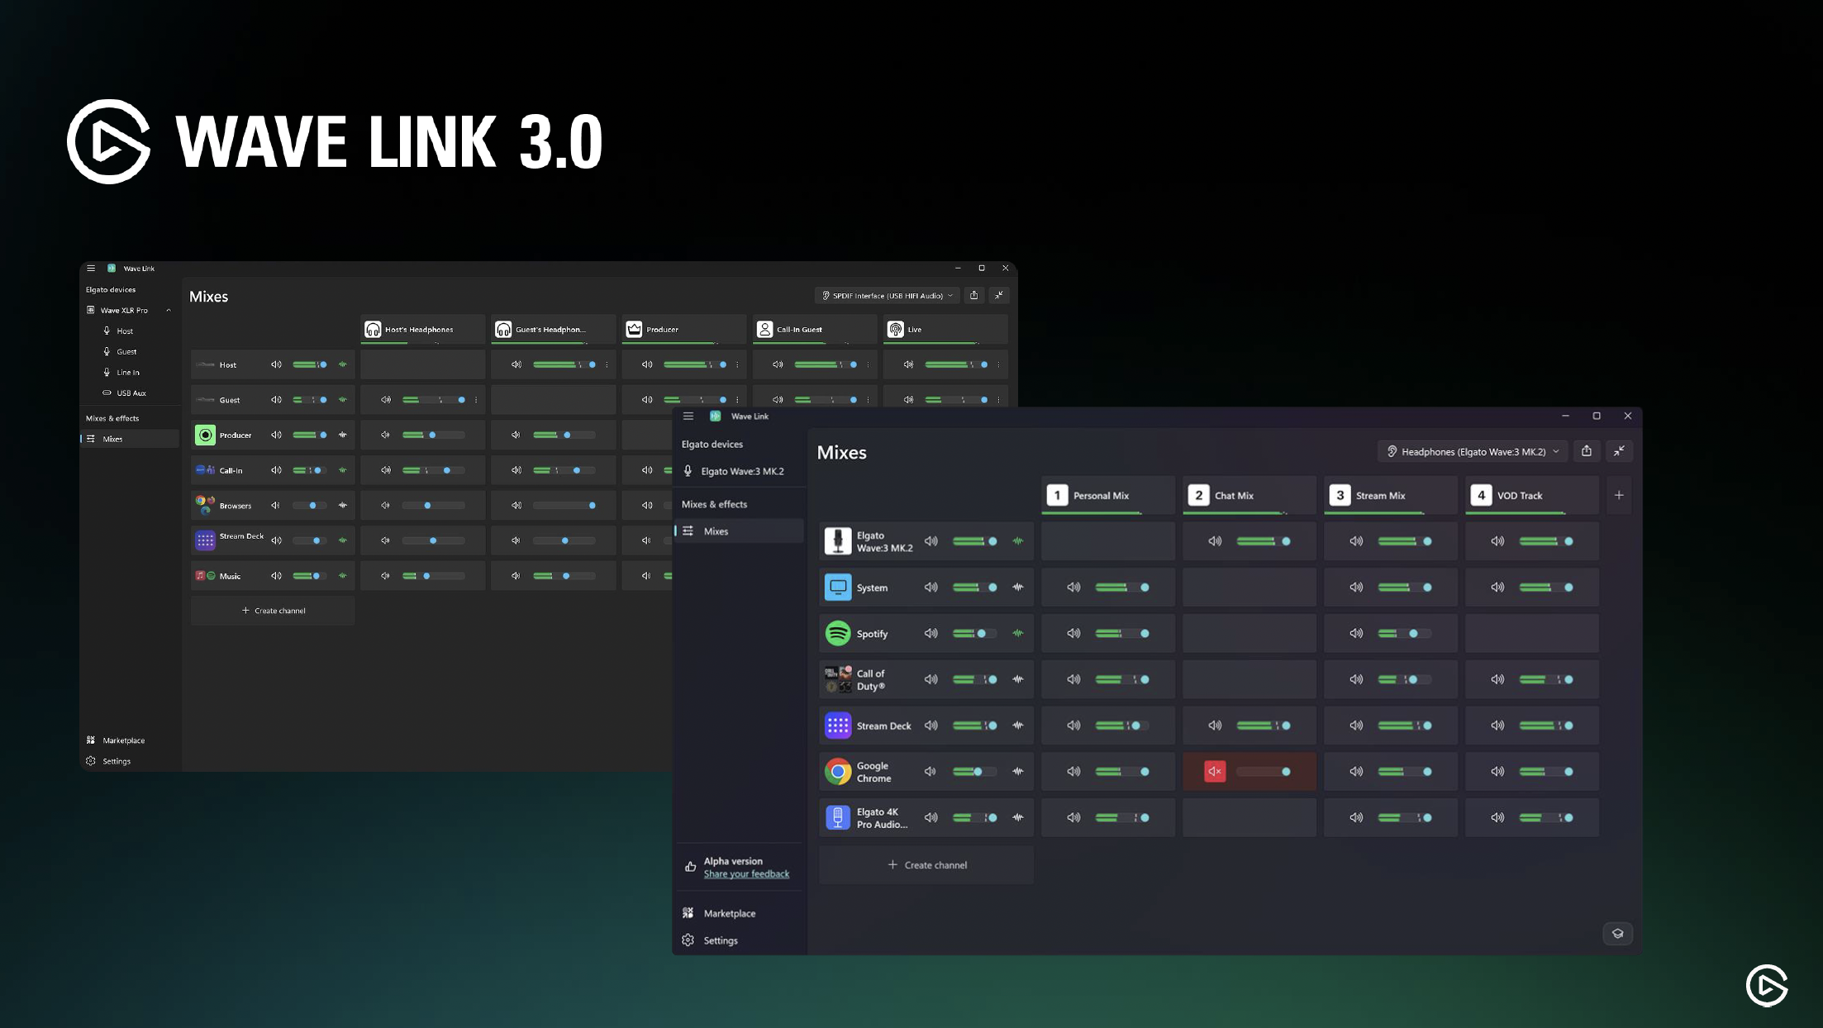Screen dimensions: 1823x1028
Task: Open the Headphones (Elgato Wave:3 MK.2) output dropdown
Action: tap(1471, 451)
